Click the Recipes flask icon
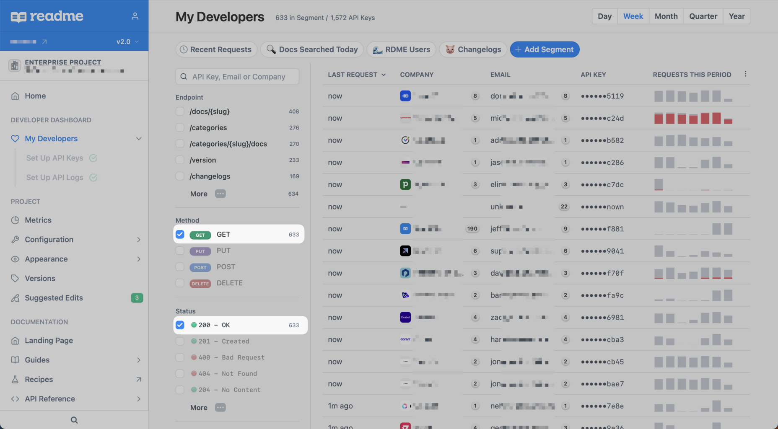This screenshot has width=778, height=429. [x=15, y=380]
